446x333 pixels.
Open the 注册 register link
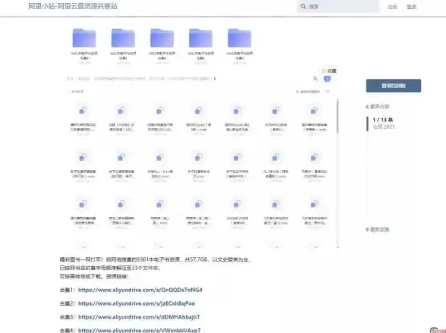392,7
